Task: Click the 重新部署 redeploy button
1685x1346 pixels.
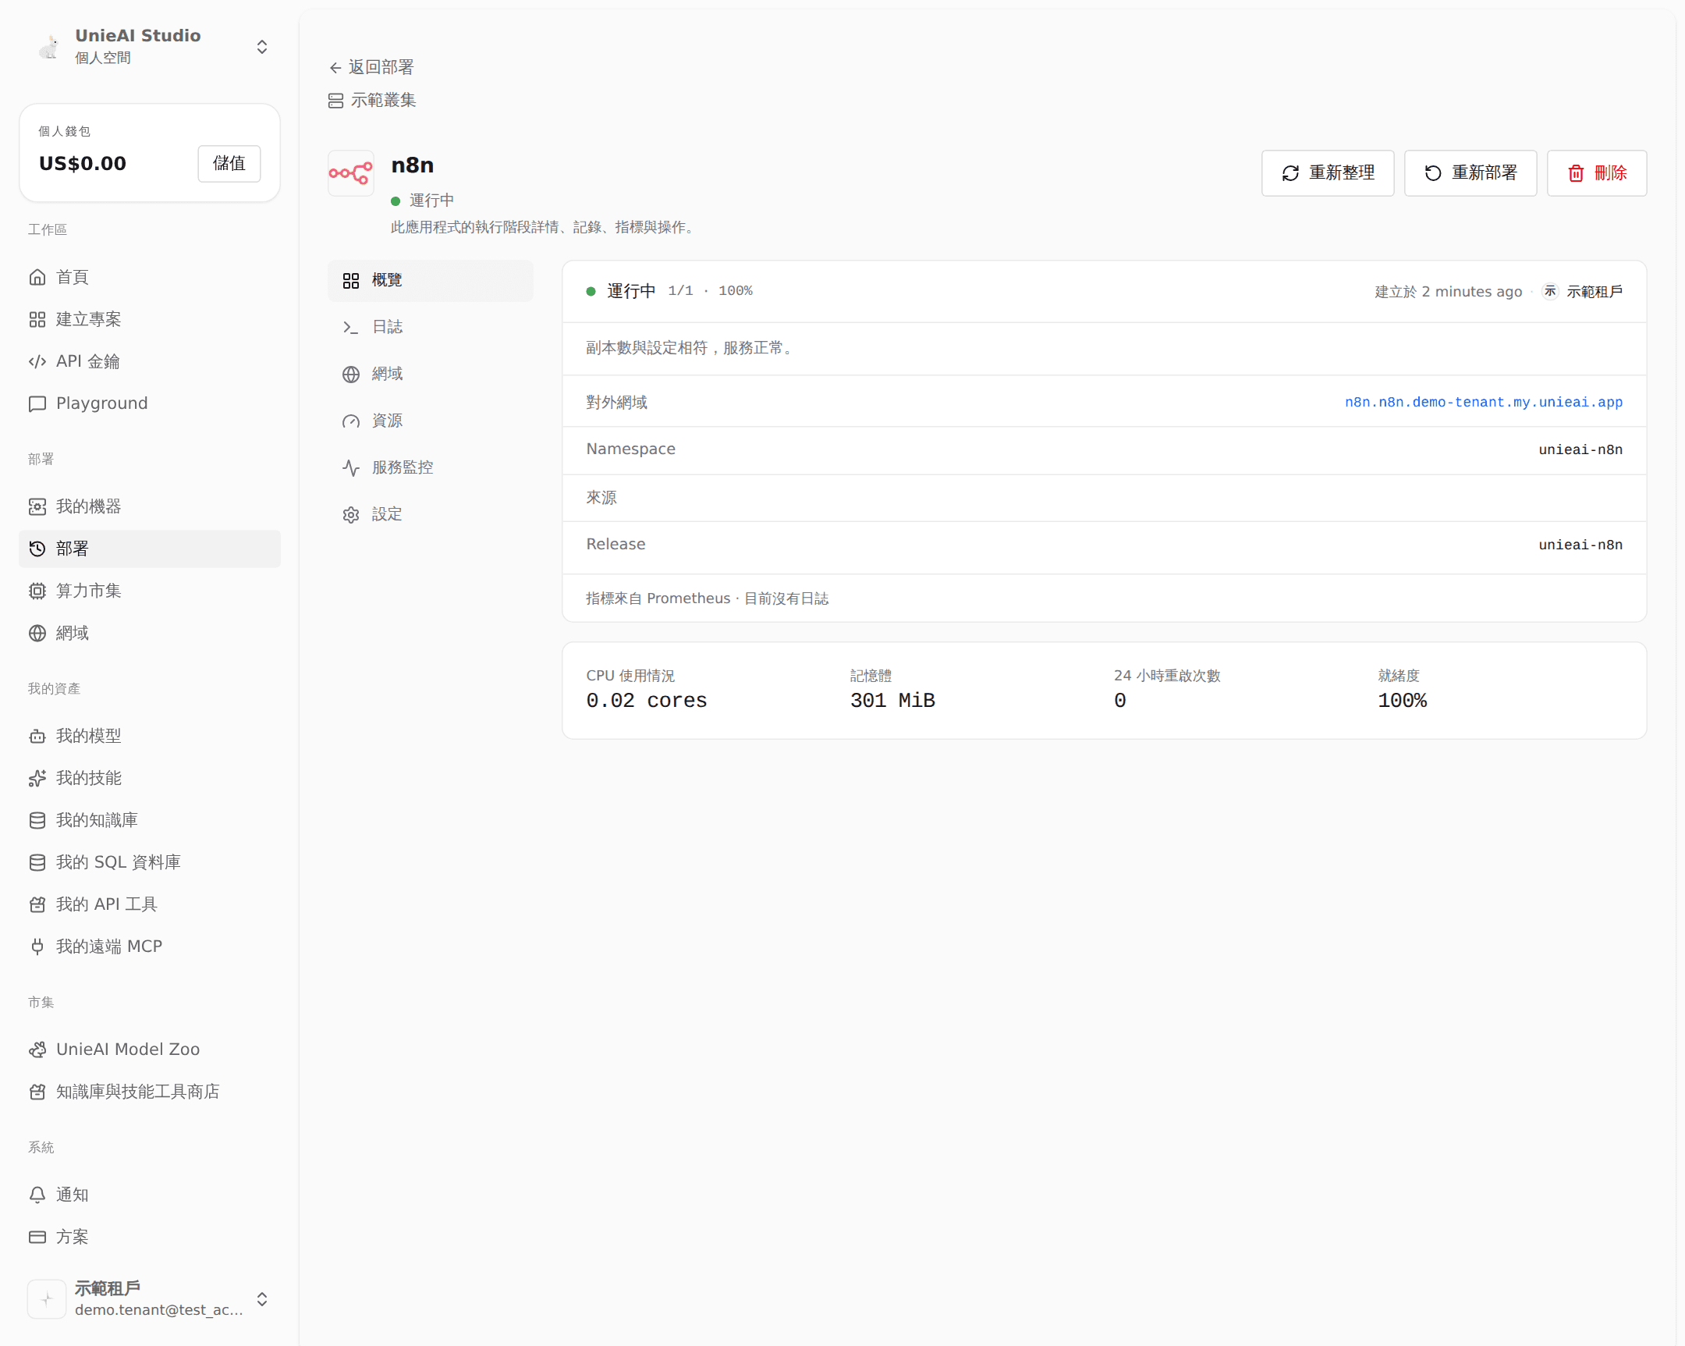Action: 1470,173
